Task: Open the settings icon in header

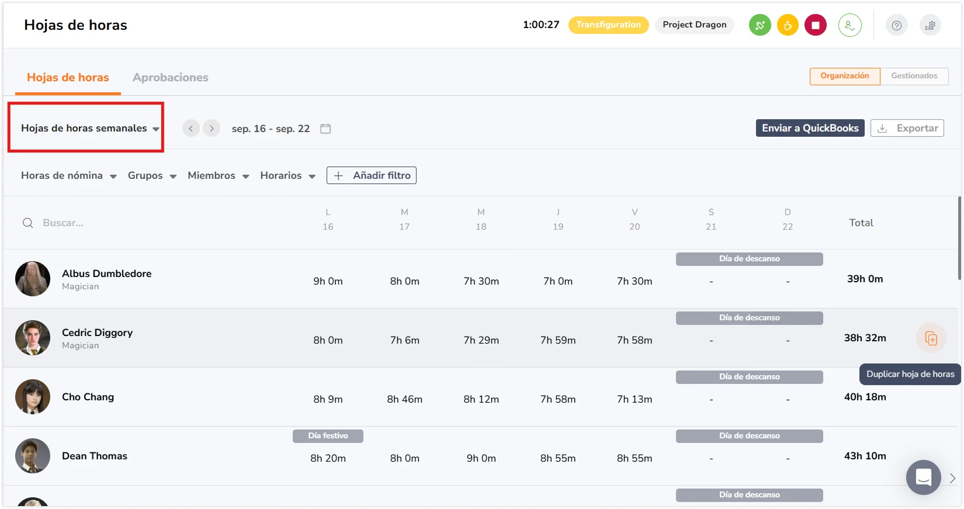Action: click(931, 25)
